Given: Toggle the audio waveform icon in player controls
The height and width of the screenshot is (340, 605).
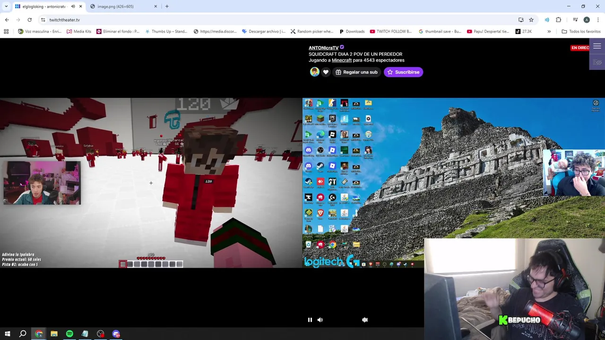Looking at the screenshot, I should 365,320.
